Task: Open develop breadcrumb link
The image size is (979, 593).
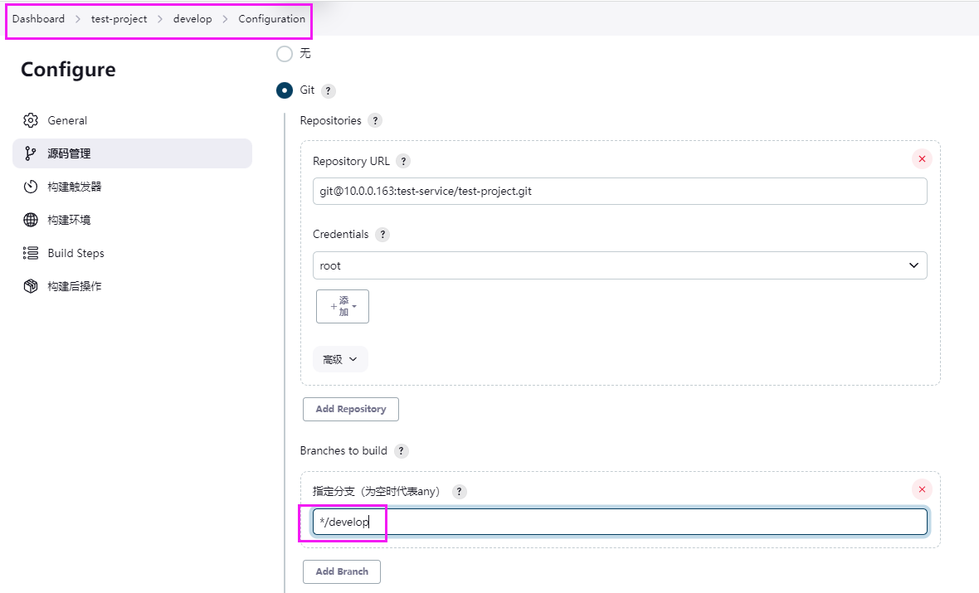Action: pos(192,19)
